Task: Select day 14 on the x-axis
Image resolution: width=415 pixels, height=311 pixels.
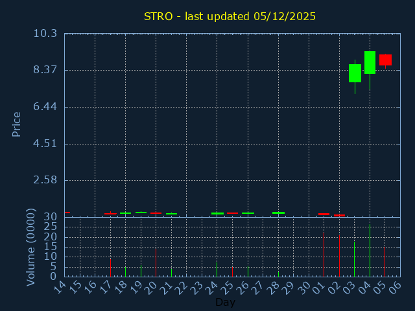Action: (x=60, y=287)
